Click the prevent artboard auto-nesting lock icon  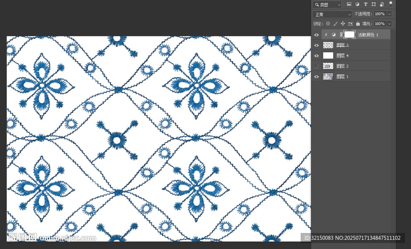click(x=350, y=24)
